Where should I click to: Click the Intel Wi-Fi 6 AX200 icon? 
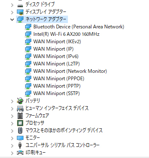(x=28, y=34)
